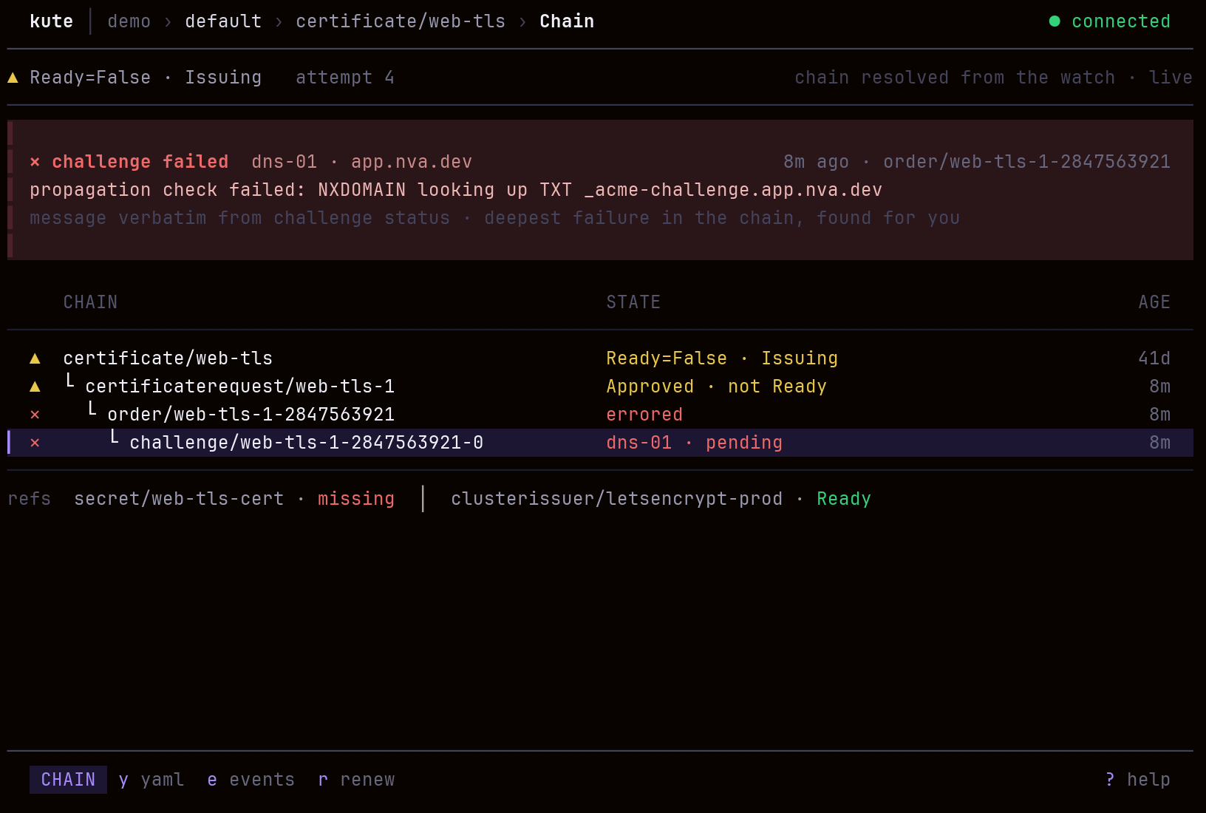Click tree branch marker before order row
The image size is (1206, 813).
click(x=92, y=409)
